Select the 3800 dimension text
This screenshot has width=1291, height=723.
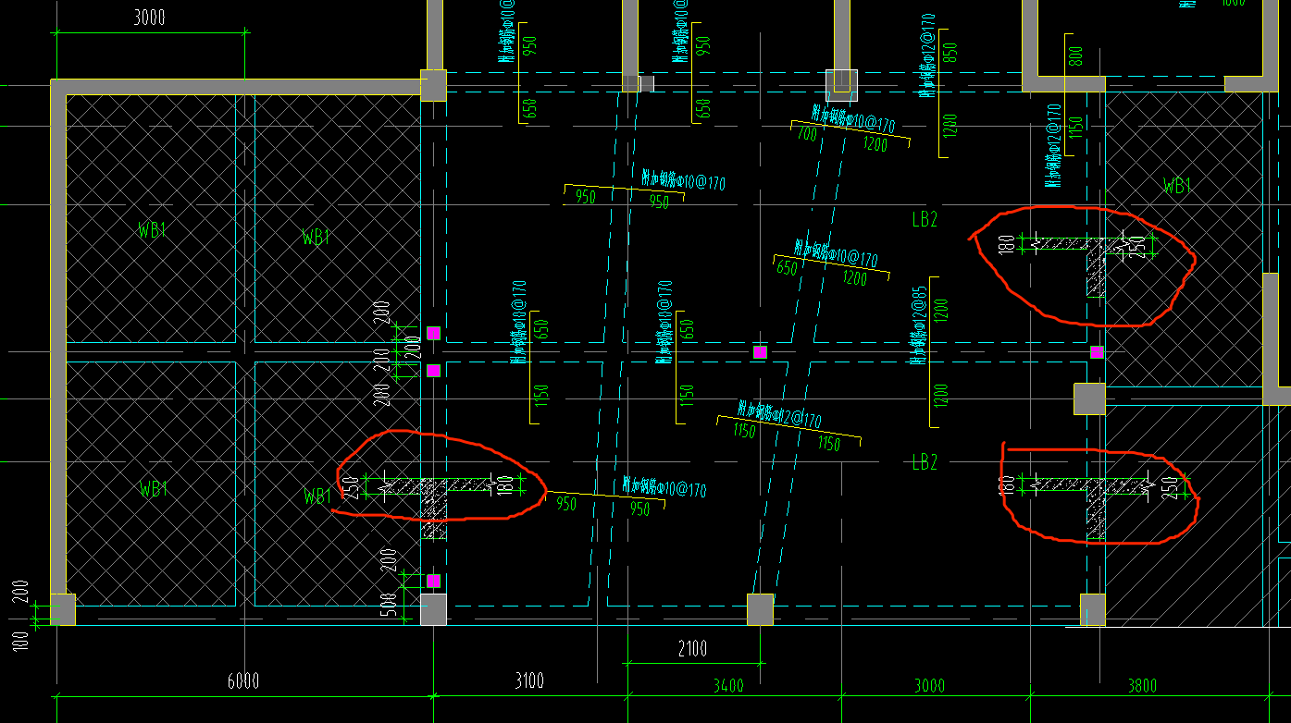(1141, 685)
